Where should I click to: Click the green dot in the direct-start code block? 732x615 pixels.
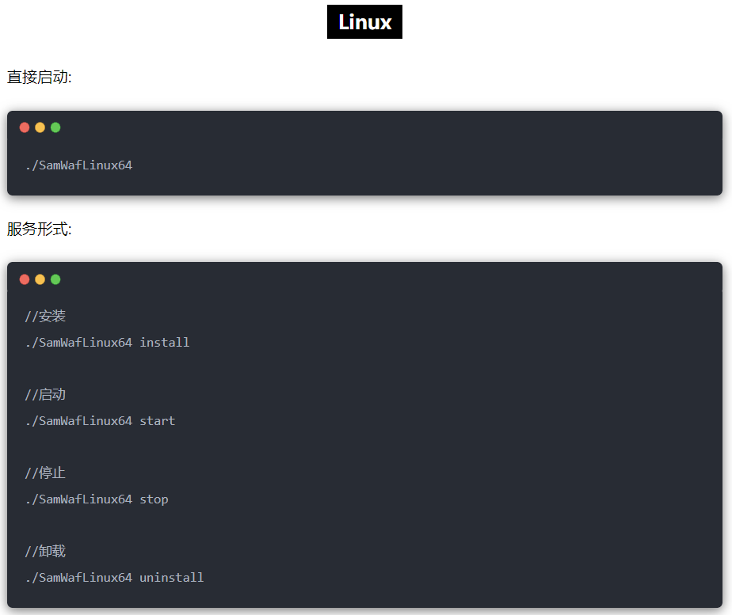[55, 127]
